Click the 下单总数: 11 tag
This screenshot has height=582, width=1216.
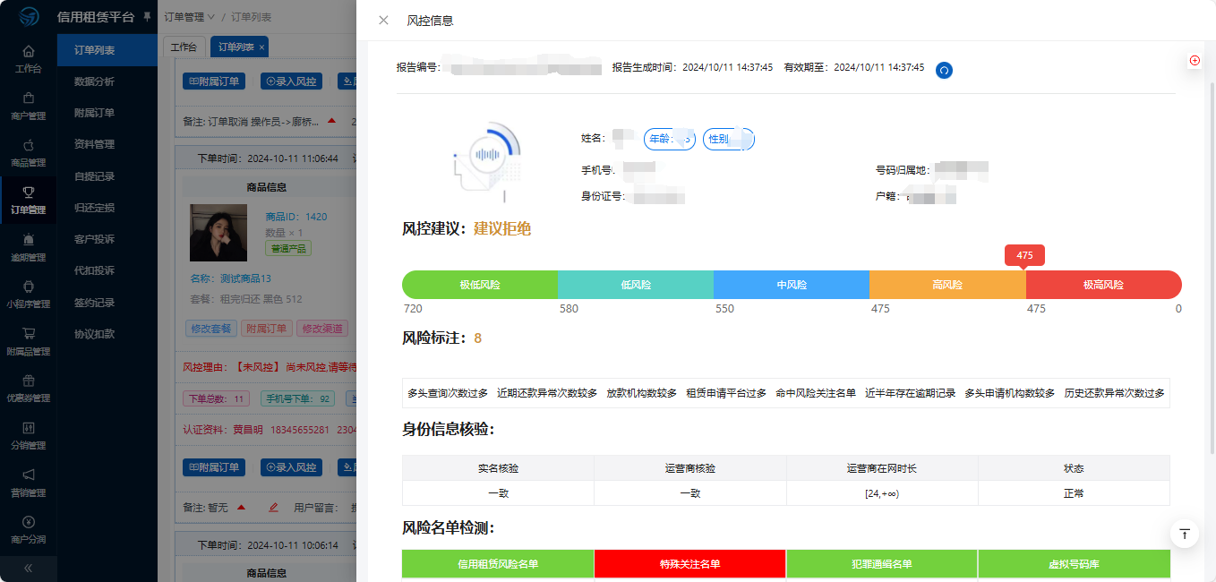pyautogui.click(x=216, y=398)
